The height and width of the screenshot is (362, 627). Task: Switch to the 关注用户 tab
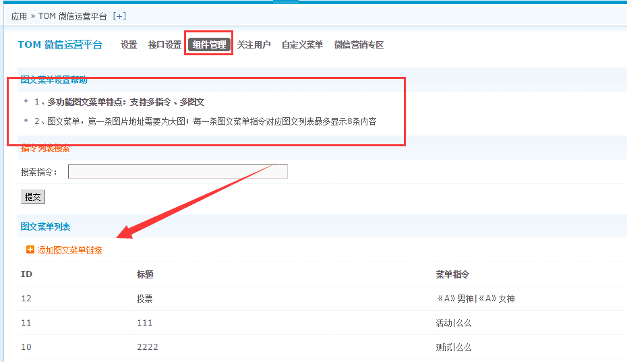254,44
